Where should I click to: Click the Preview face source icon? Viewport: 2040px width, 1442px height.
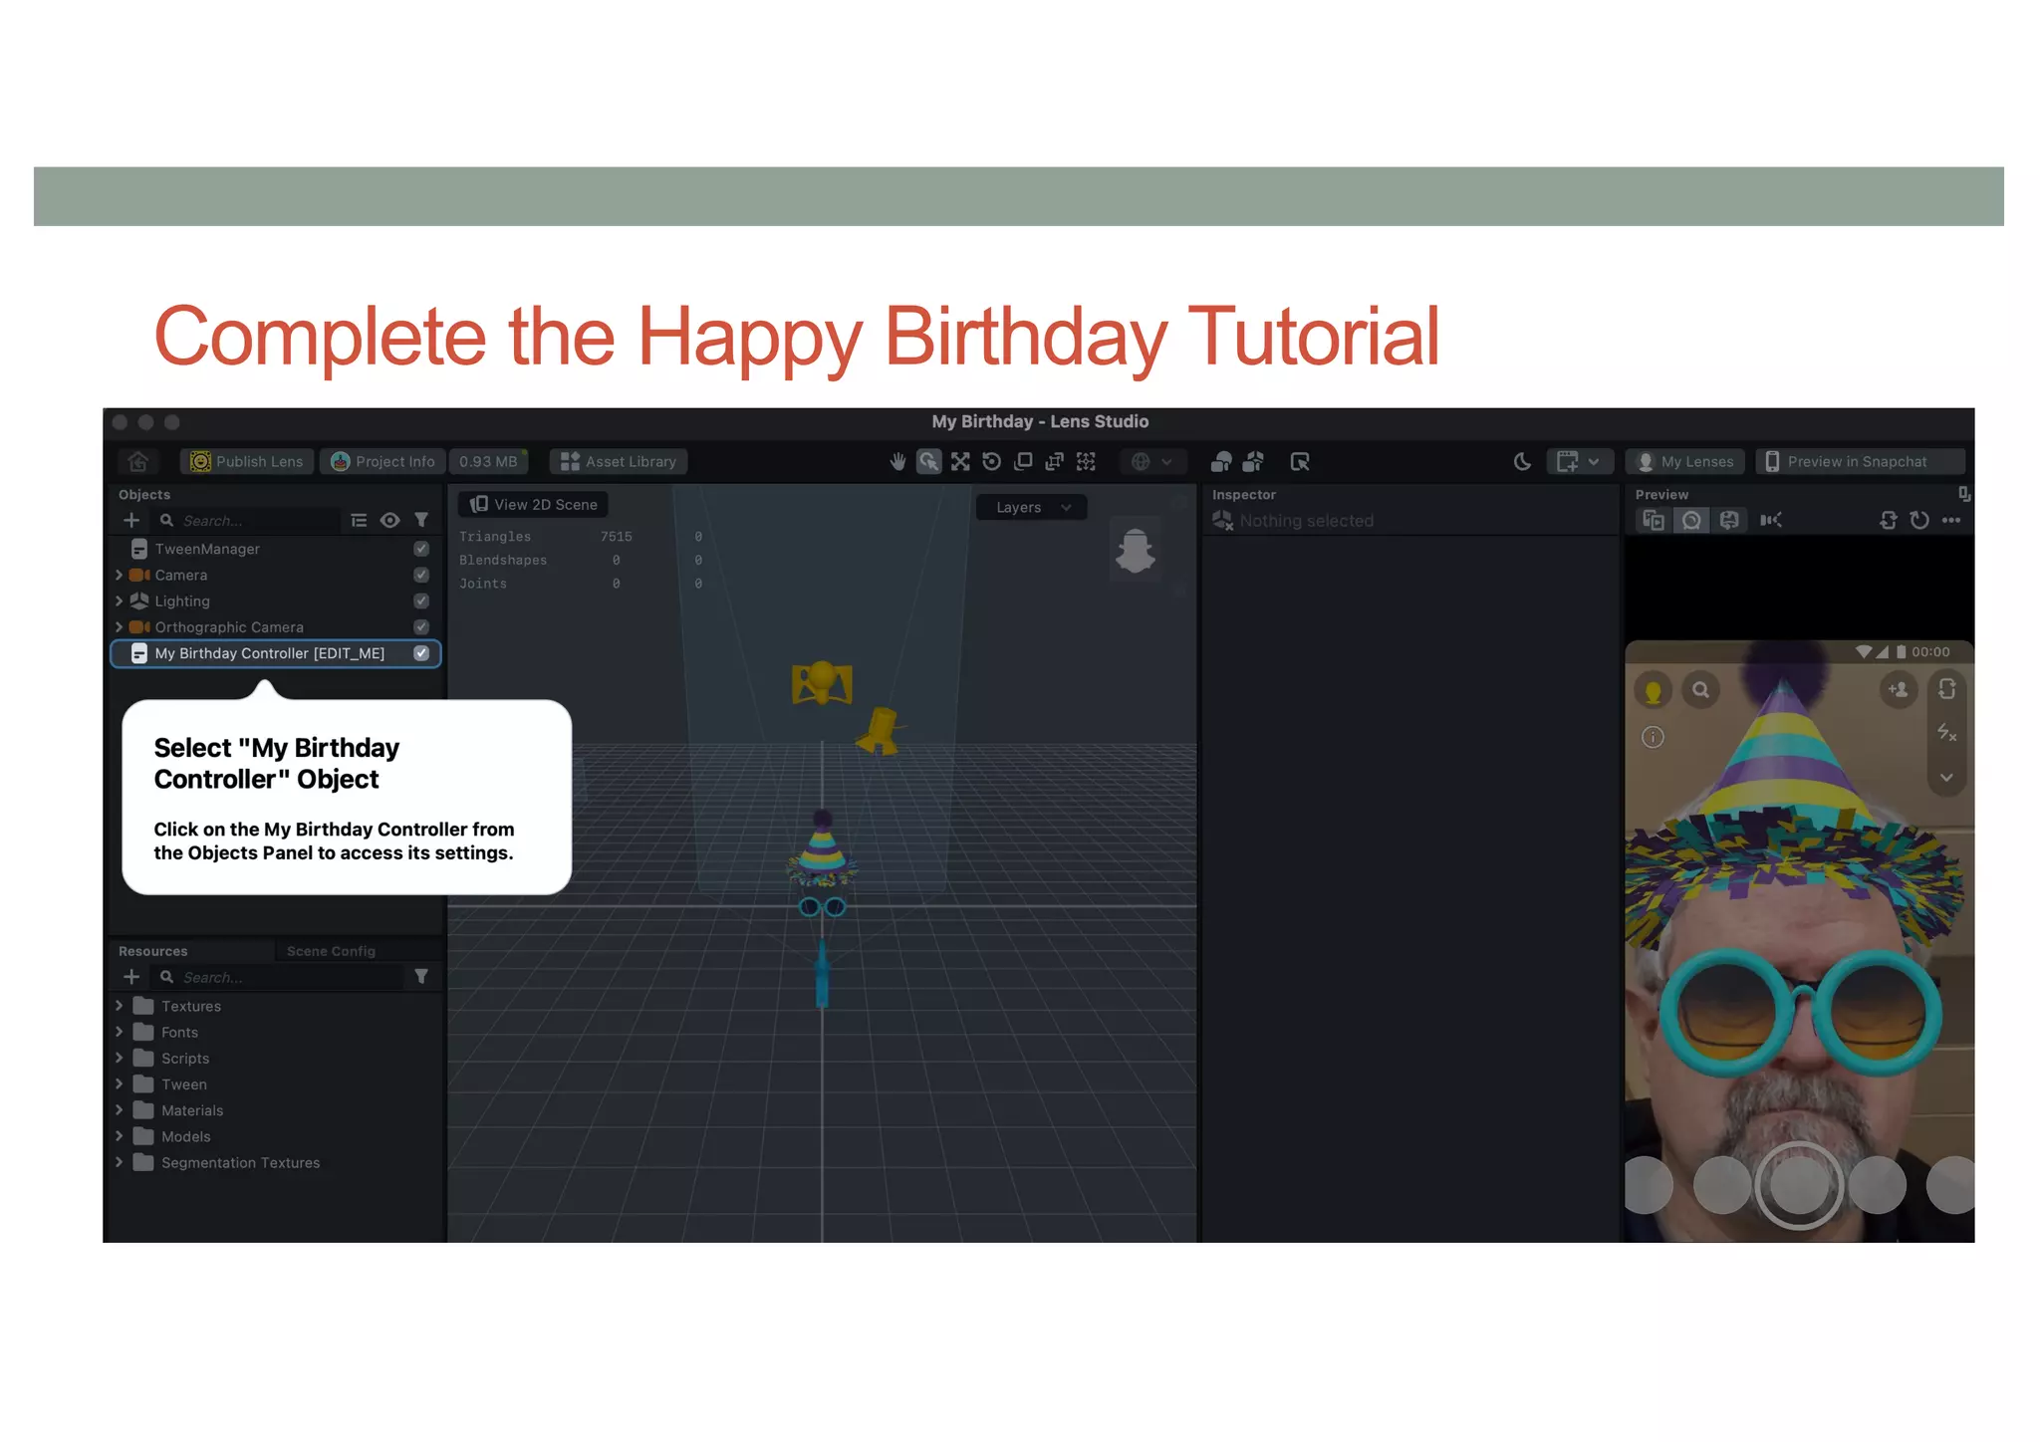(1729, 520)
